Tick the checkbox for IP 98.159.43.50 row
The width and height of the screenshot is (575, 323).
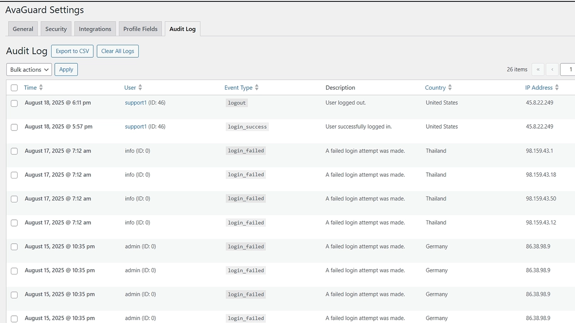(x=14, y=199)
